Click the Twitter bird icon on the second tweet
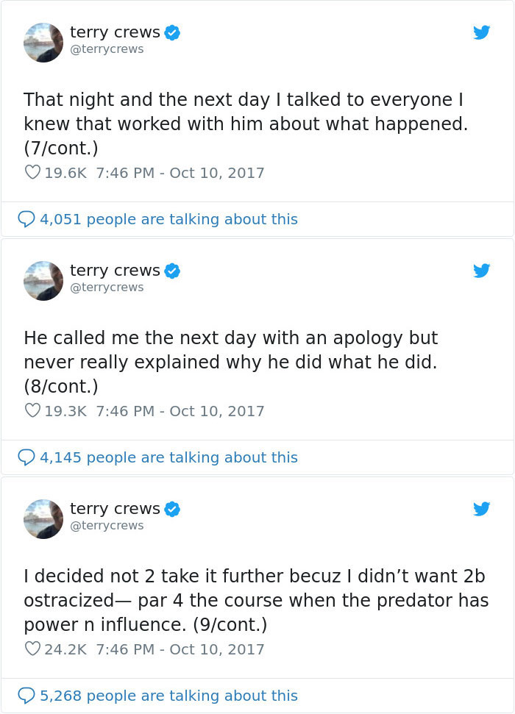 pos(482,271)
